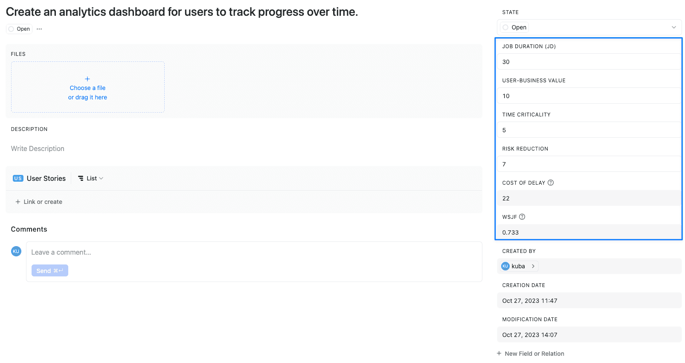The height and width of the screenshot is (363, 685).
Task: Click the US User Stories badge icon
Action: [x=18, y=178]
